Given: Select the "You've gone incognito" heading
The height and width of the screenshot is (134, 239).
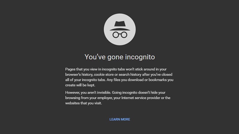Looking at the screenshot, I should (x=120, y=57).
